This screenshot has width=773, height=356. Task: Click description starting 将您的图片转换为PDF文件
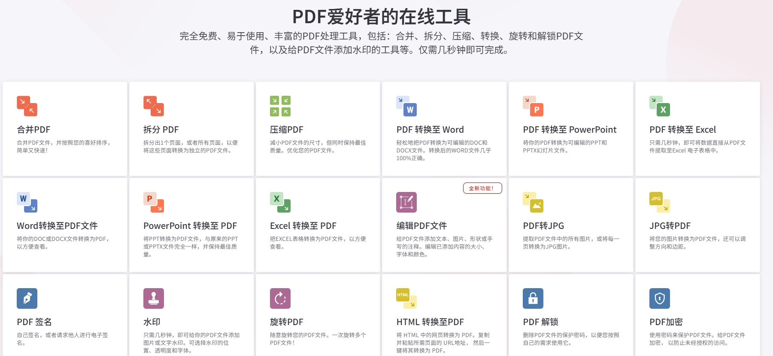[x=697, y=243]
